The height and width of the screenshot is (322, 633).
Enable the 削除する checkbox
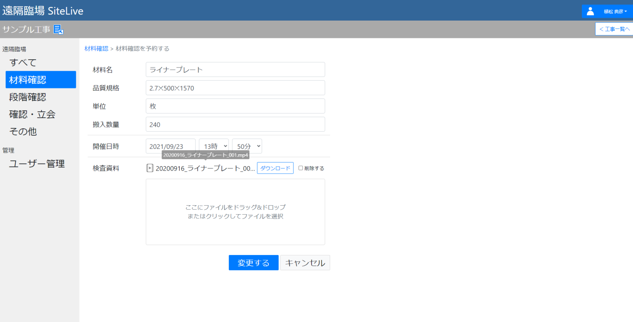point(301,168)
